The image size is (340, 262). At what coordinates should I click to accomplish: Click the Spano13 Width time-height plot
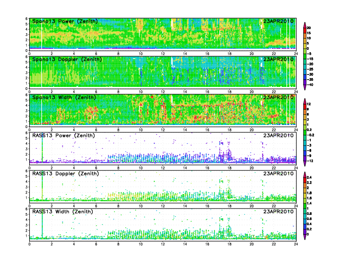point(163,111)
